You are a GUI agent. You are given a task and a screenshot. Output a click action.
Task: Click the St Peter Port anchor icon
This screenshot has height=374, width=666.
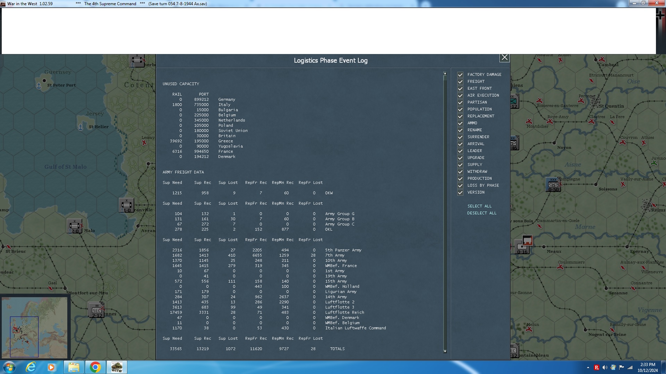pos(39,86)
